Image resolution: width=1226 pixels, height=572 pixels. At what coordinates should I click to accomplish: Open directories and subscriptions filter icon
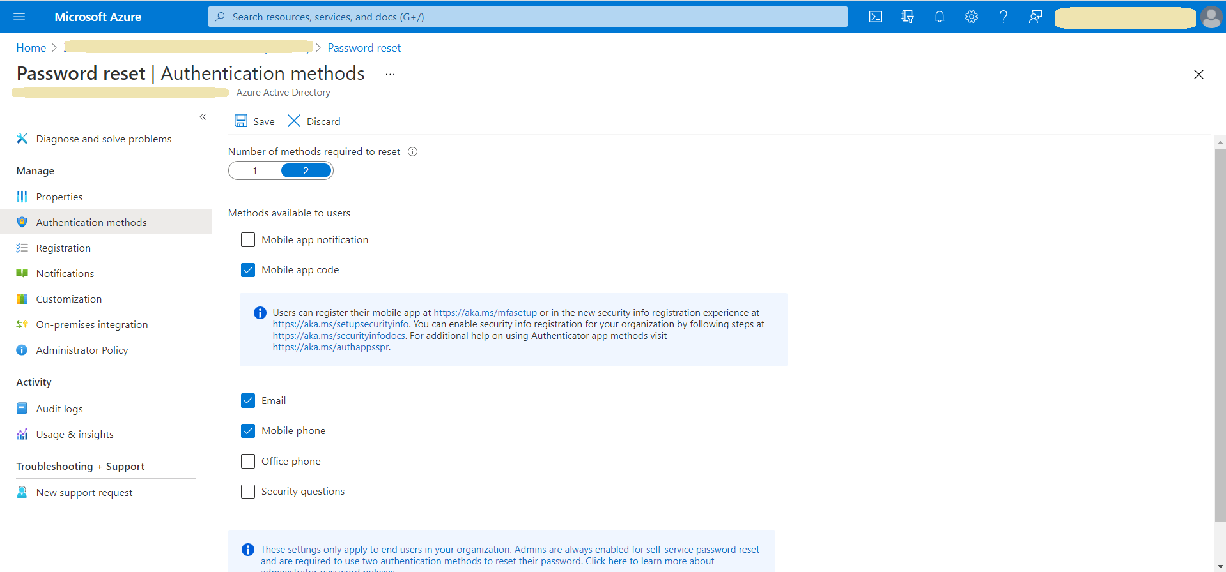click(x=907, y=17)
